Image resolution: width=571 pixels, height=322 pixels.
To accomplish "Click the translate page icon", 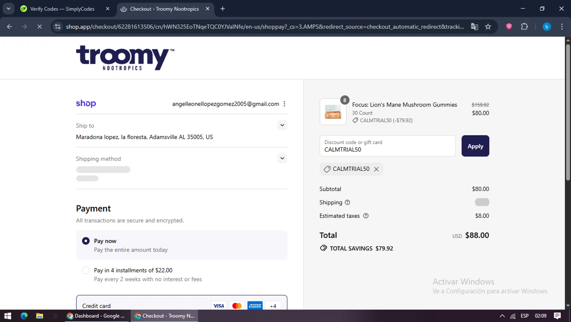I will [x=474, y=27].
